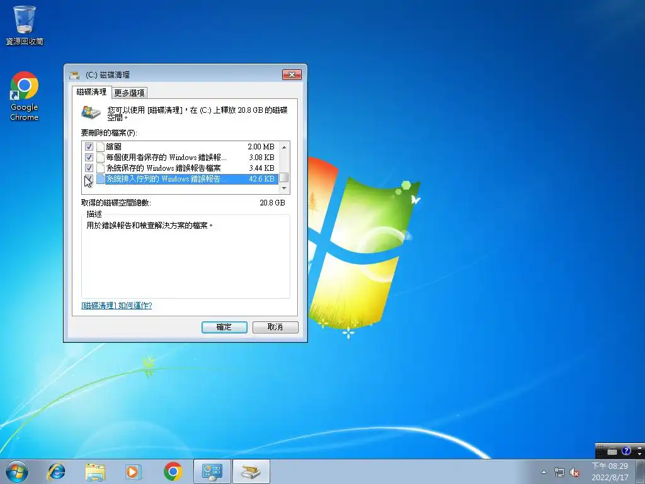Open Windows Explorer from the taskbar
The height and width of the screenshot is (484, 645).
(x=95, y=471)
